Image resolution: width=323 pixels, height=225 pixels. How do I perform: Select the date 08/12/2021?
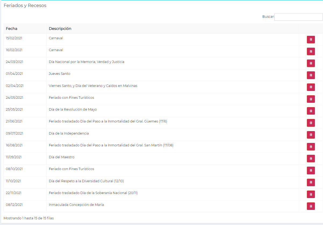[14, 205]
